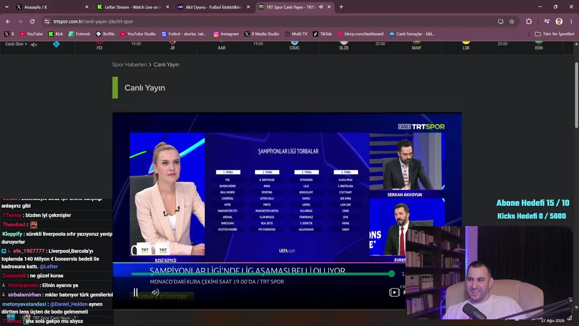Screen dimensions: 579x326
Task: Reload the trtspor.com.tr page
Action: 32,21
